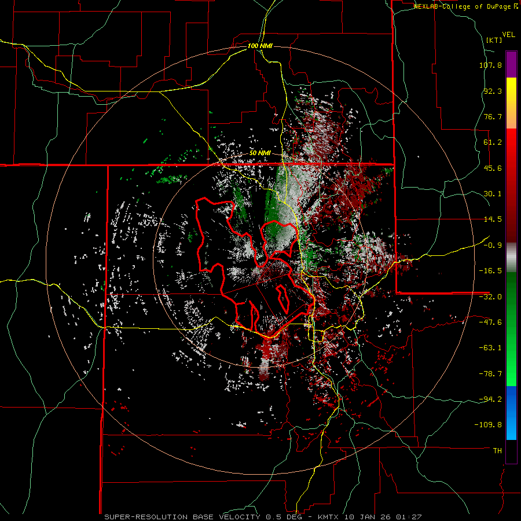This screenshot has height=521, width=521.
Task: Click the 92.3 velocity scale value
Action: [x=493, y=91]
